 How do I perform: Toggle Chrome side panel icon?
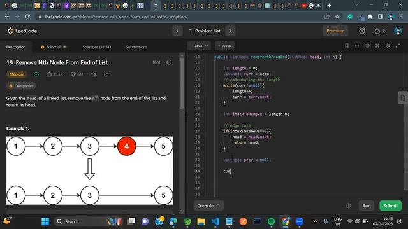(x=381, y=17)
